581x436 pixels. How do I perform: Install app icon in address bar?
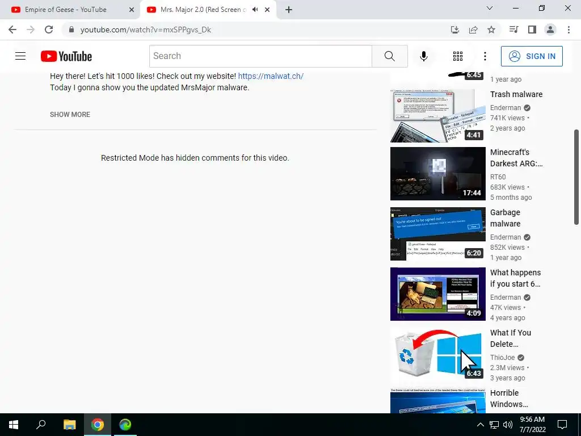455,30
